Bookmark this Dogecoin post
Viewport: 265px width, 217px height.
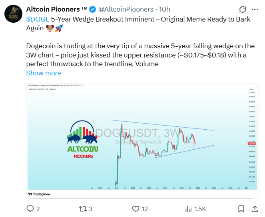point(241,209)
